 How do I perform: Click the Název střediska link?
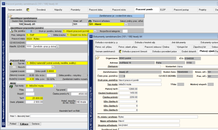pos(109,121)
